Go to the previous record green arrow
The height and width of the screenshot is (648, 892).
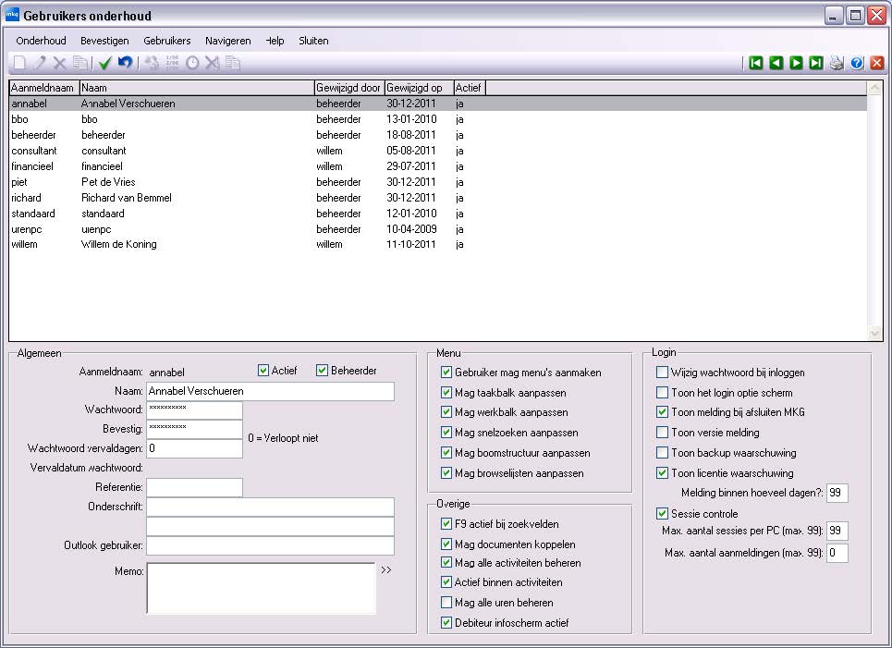coord(776,63)
